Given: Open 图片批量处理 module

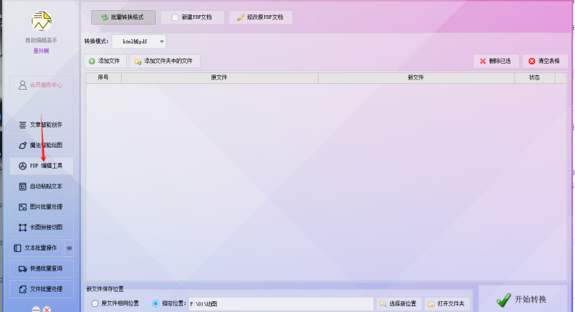Looking at the screenshot, I should click(41, 207).
